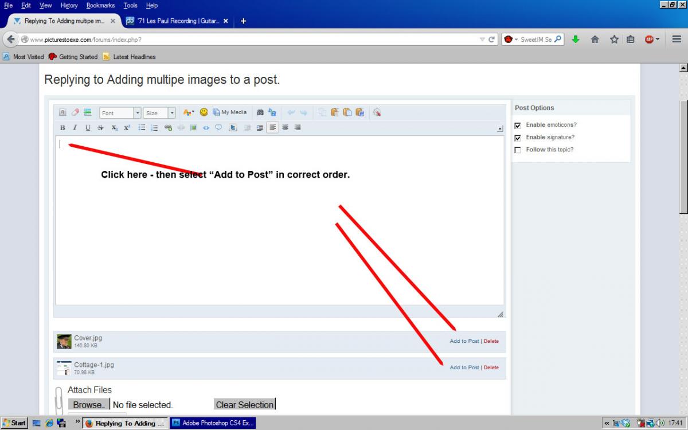Check Follow this topic option
Viewport: 688px width, 430px height.
(x=518, y=150)
